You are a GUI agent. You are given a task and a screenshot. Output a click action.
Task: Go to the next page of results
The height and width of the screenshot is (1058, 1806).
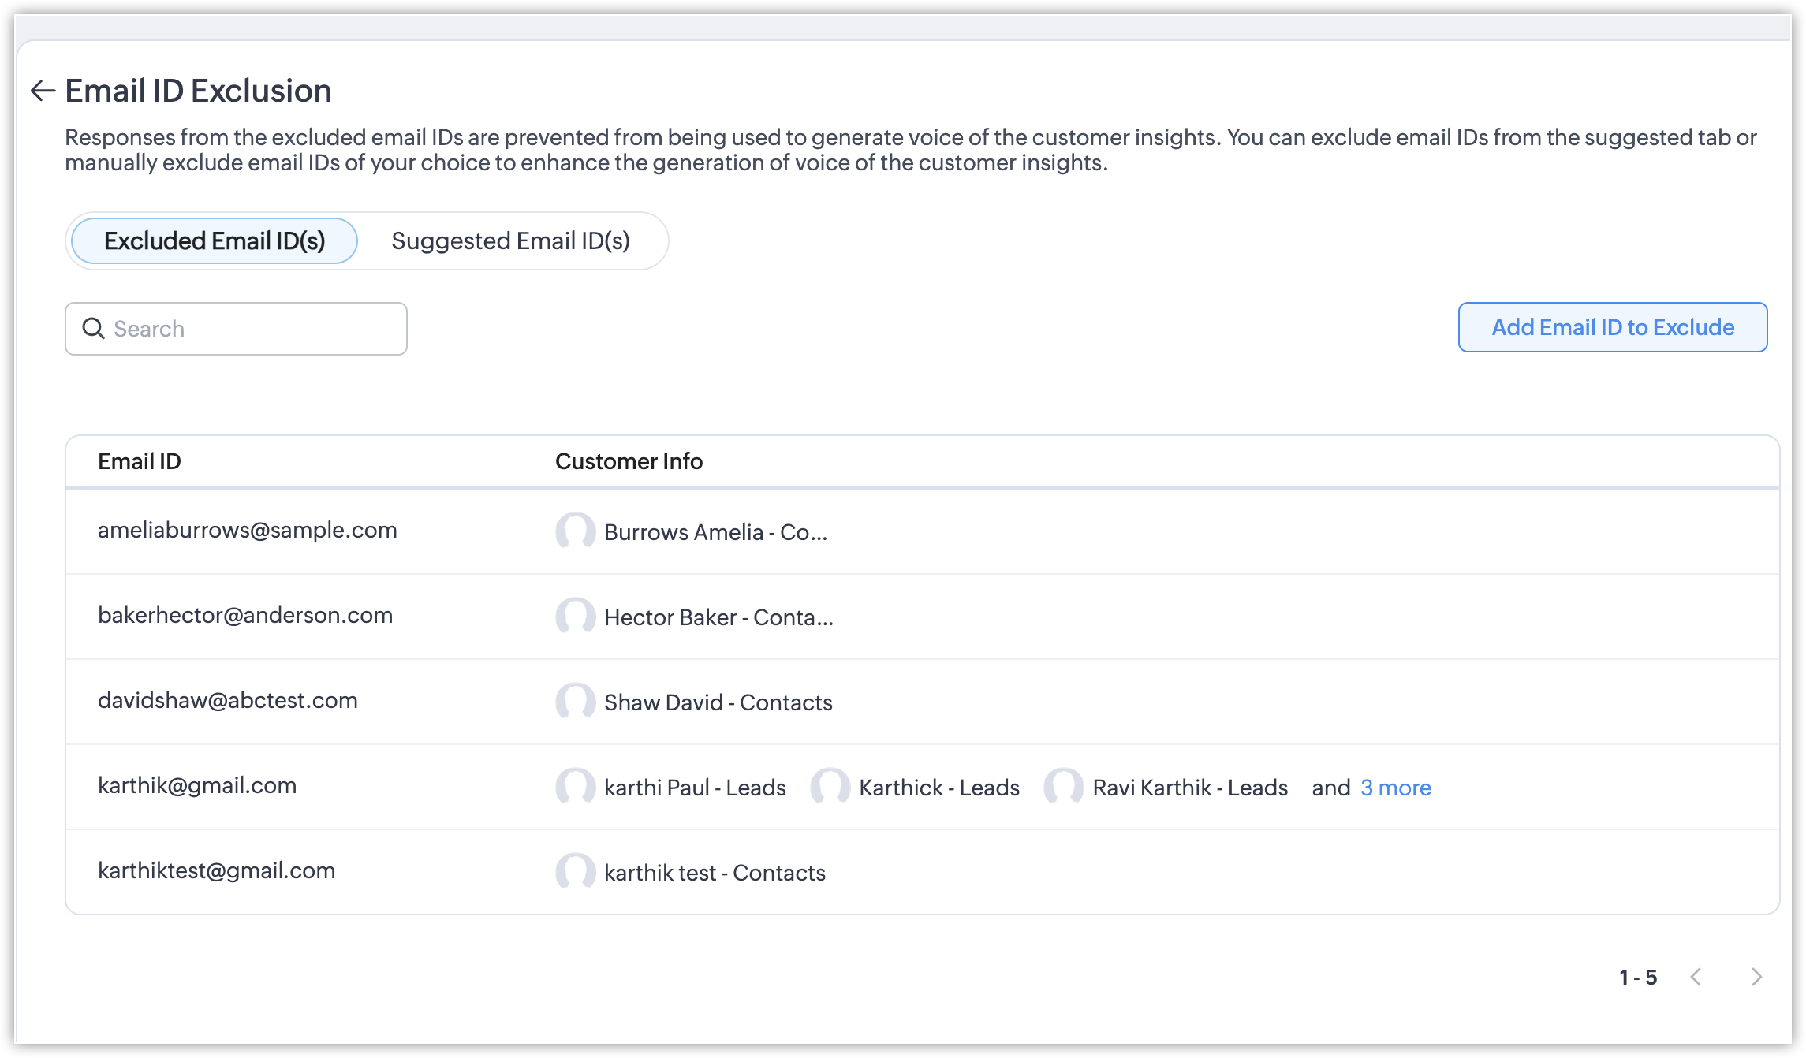(x=1756, y=978)
